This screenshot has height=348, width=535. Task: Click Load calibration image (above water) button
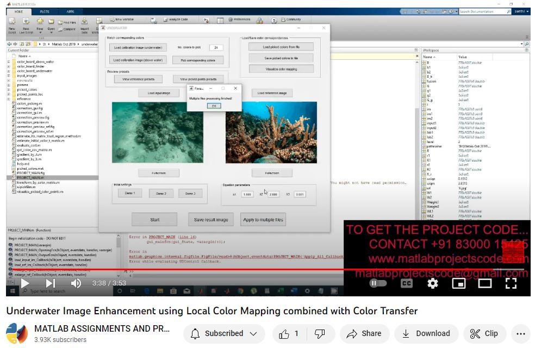pos(138,60)
